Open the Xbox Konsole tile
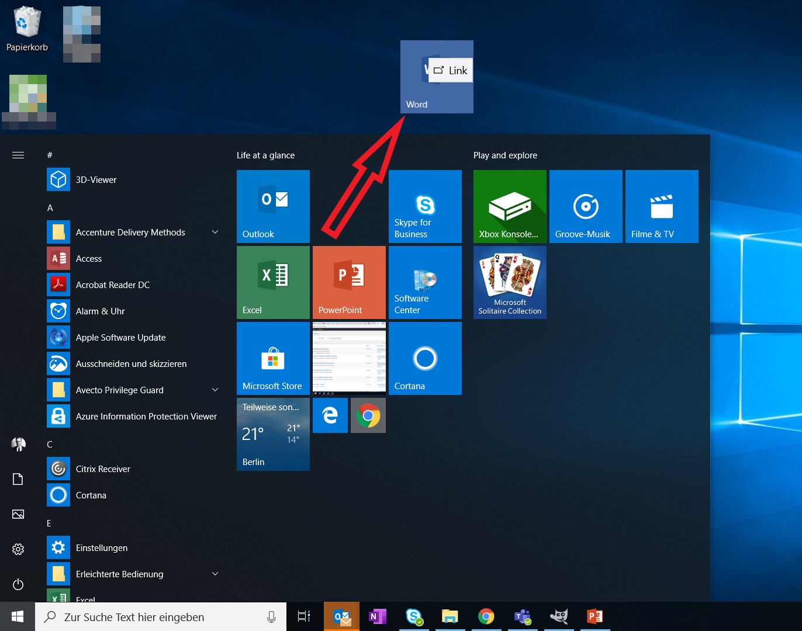The width and height of the screenshot is (802, 631). (x=509, y=206)
